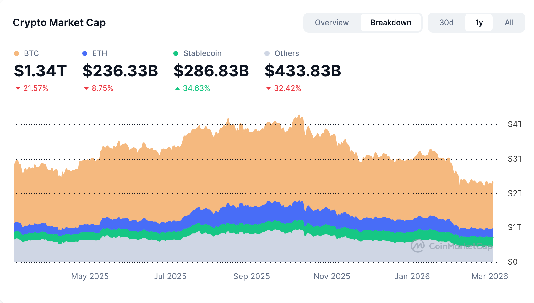Screen dimensions: 534x303
Task: Select the Breakdown tab
Action: pyautogui.click(x=391, y=22)
